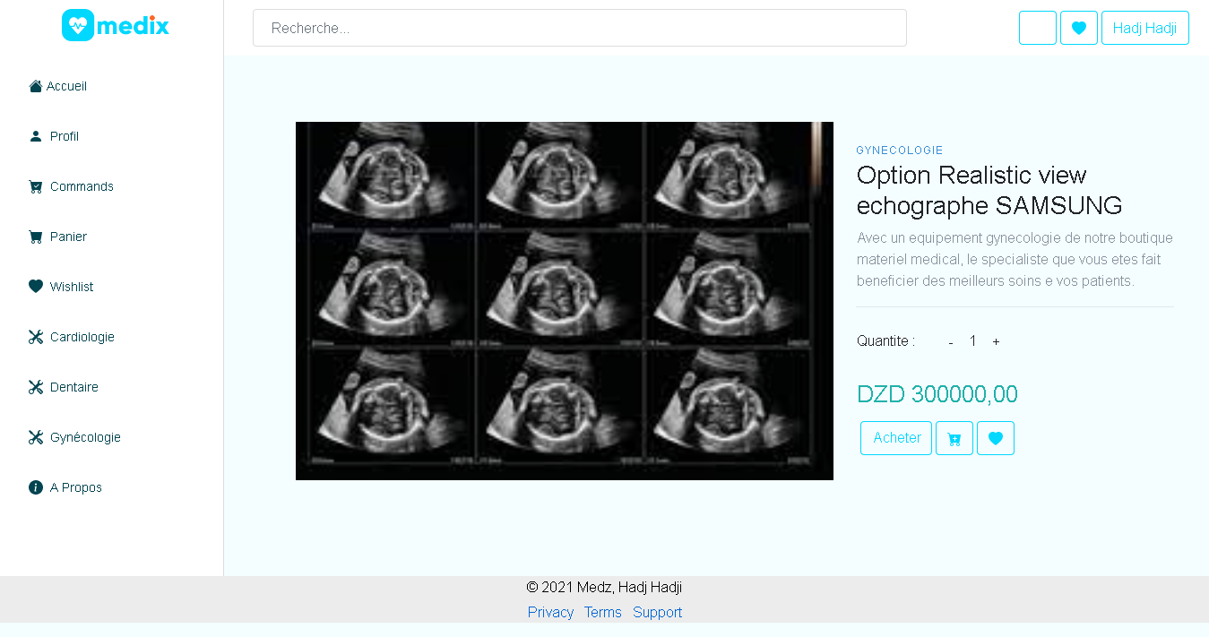The width and height of the screenshot is (1209, 637).
Task: Click the product description paragraph
Action: (x=1015, y=260)
